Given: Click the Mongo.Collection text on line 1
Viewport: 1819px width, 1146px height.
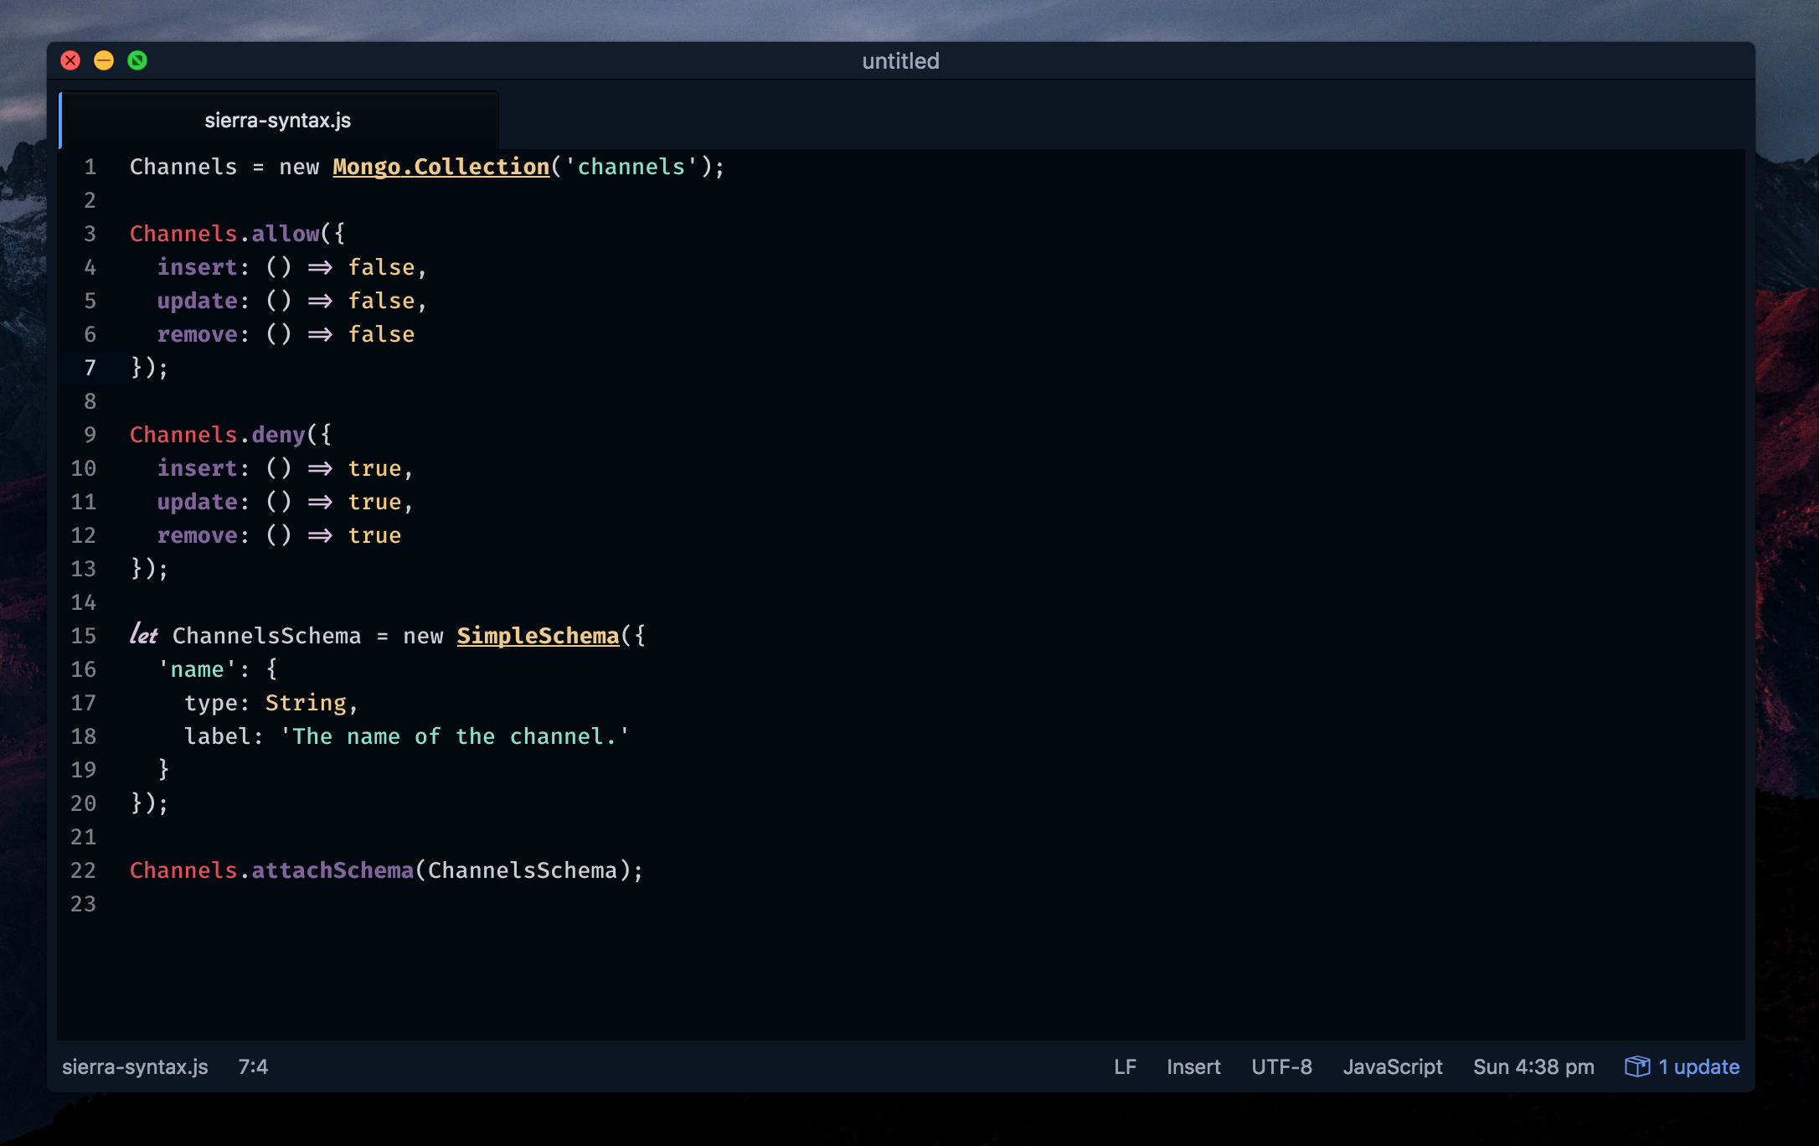Looking at the screenshot, I should click(x=441, y=167).
